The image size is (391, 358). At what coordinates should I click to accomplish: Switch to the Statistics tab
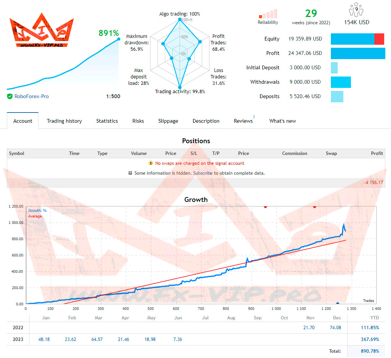pyautogui.click(x=107, y=121)
